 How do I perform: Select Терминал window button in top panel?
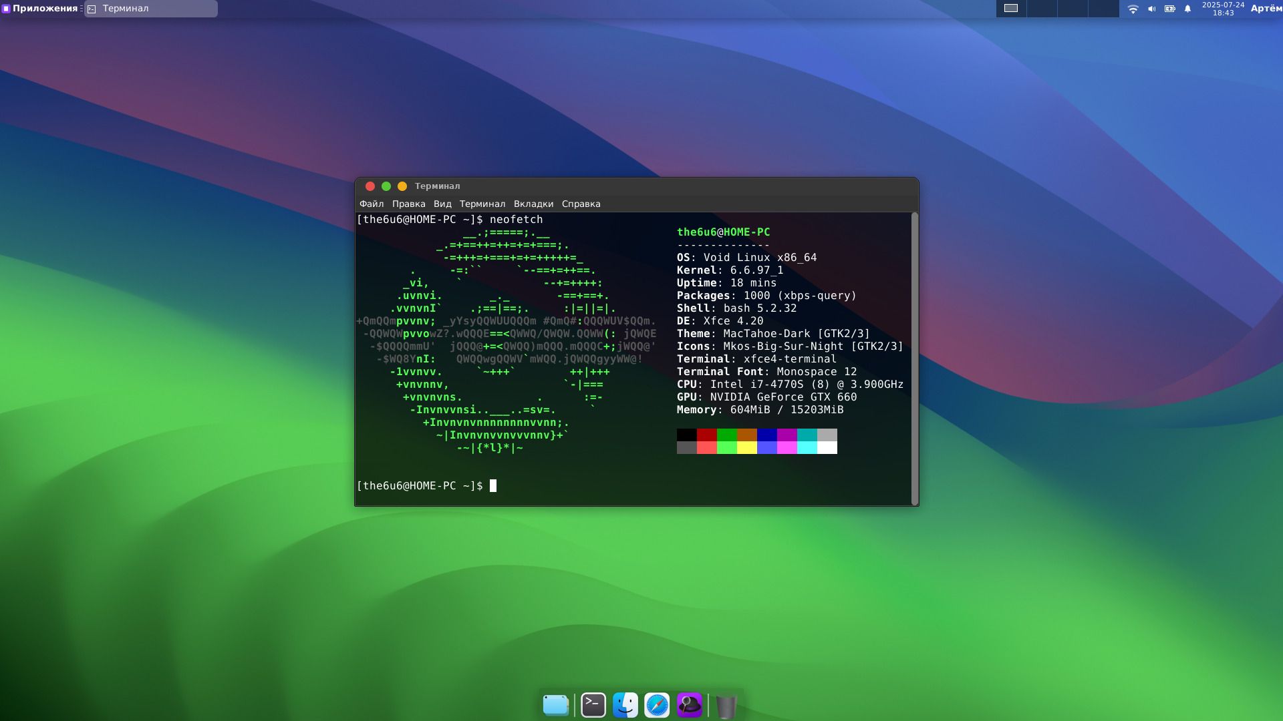(x=151, y=9)
